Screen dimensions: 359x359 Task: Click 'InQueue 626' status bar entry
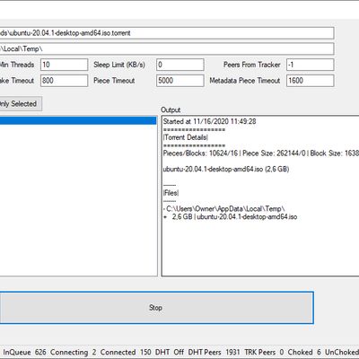click(24, 352)
